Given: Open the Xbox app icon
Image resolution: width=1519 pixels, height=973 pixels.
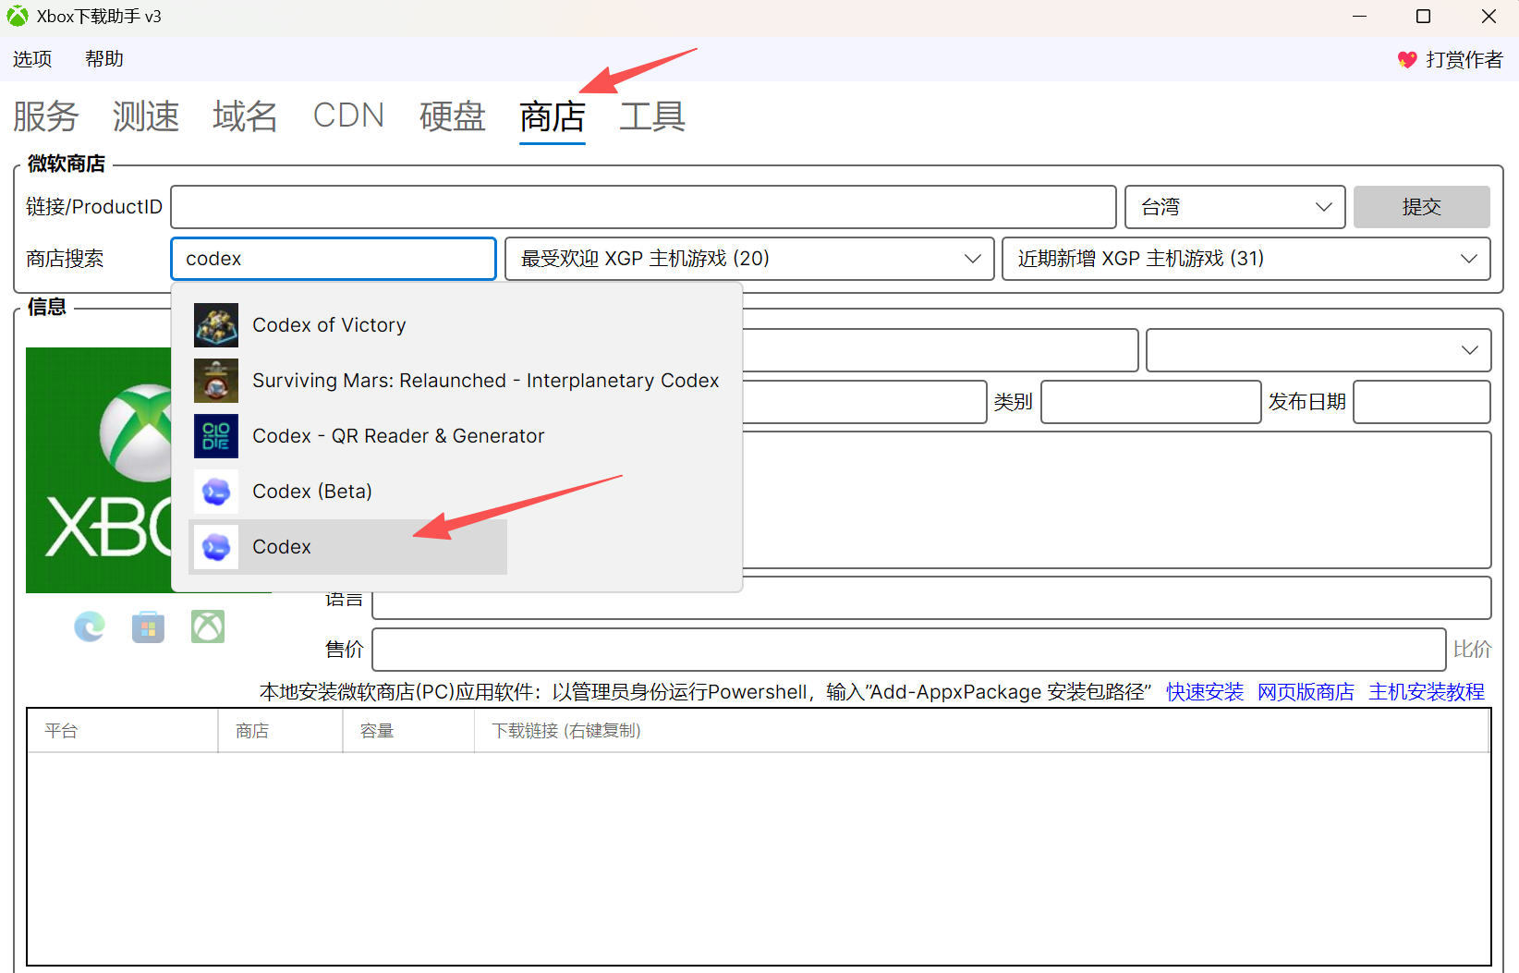Looking at the screenshot, I should [208, 626].
